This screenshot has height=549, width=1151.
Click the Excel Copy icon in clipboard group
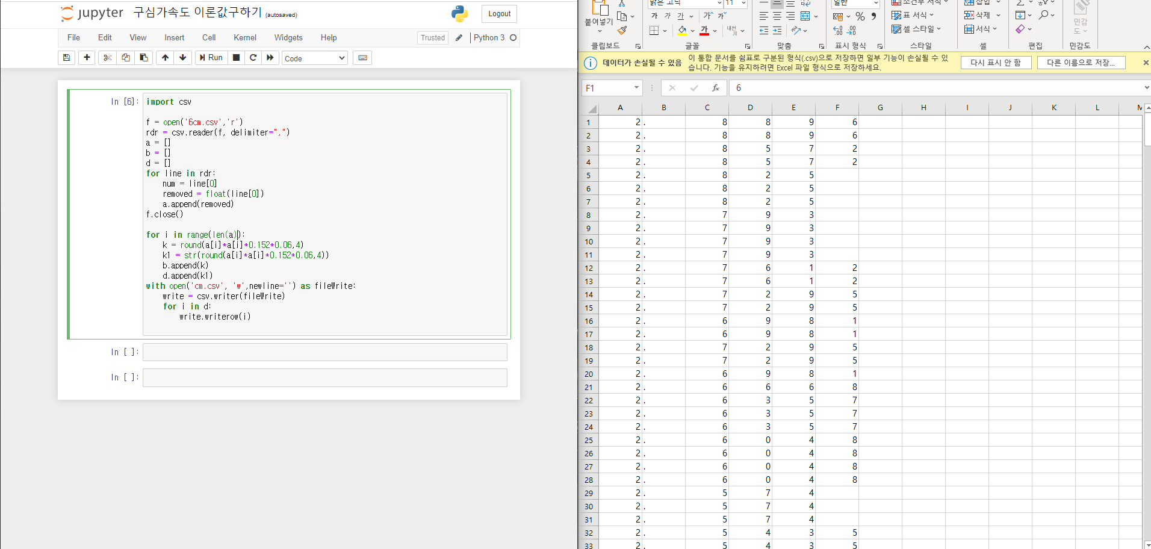coord(621,16)
